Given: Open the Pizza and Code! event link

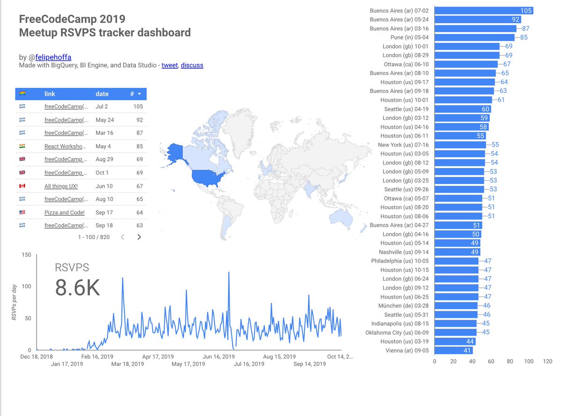Looking at the screenshot, I should point(64,212).
